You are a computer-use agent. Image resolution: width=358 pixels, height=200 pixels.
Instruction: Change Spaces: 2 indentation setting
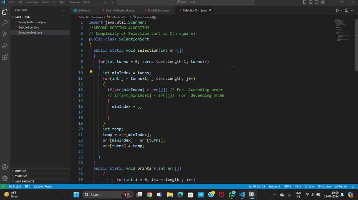click(x=274, y=186)
